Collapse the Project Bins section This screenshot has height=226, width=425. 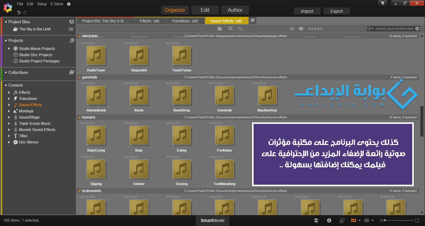[6, 22]
